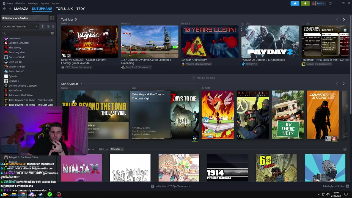Select The Survey in library list

[x=15, y=48]
